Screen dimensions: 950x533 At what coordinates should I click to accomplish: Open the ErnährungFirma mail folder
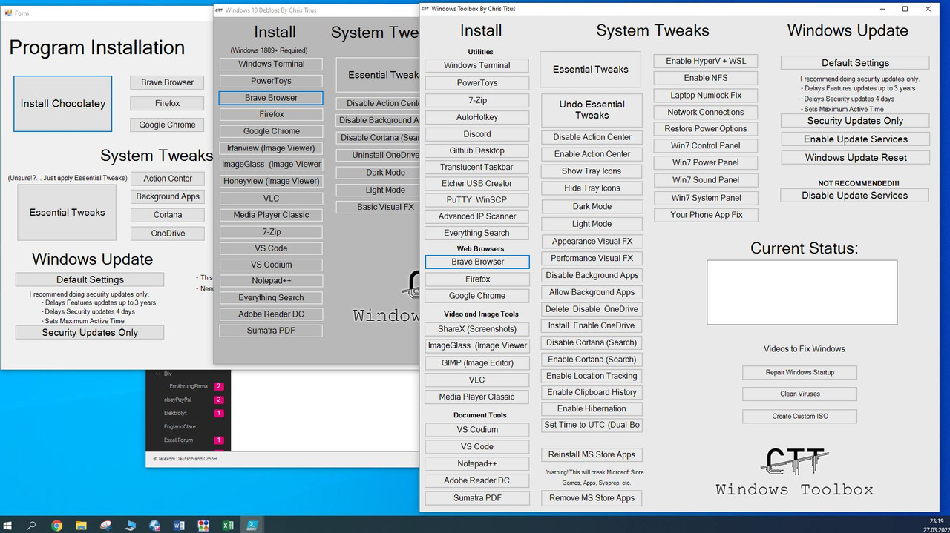click(189, 387)
